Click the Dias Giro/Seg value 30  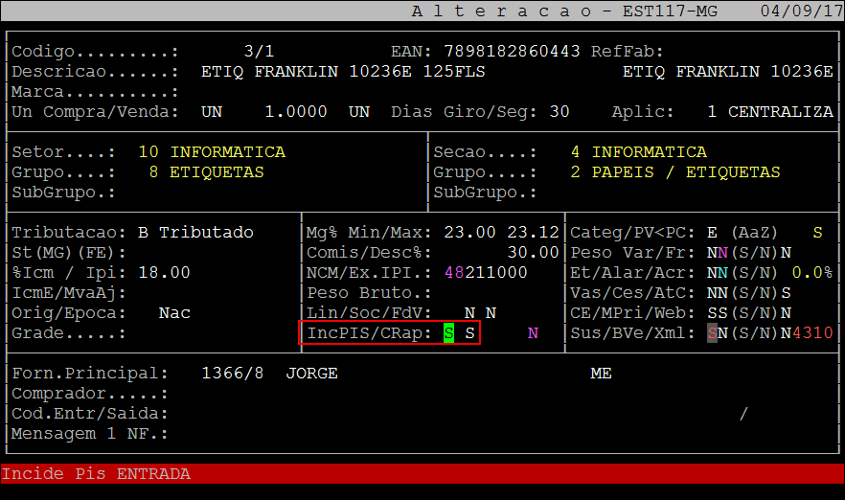(559, 112)
